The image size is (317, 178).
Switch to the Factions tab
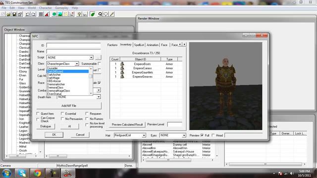click(x=112, y=45)
